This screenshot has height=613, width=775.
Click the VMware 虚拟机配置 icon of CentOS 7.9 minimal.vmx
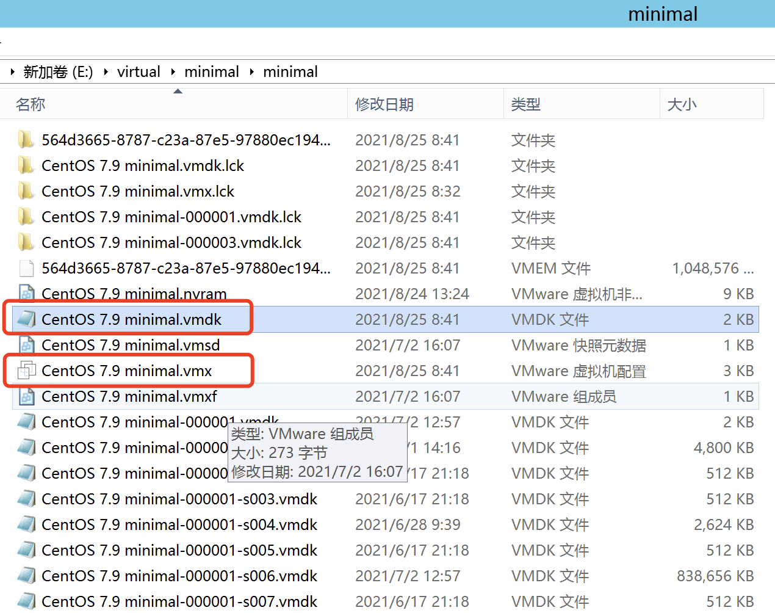click(26, 371)
